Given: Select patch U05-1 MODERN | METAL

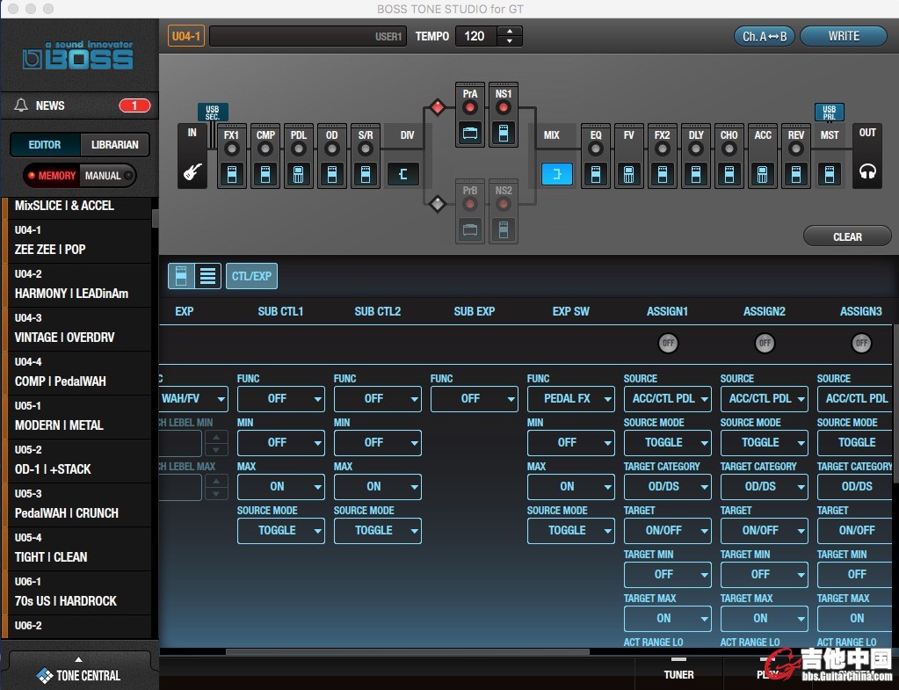Looking at the screenshot, I should point(77,416).
